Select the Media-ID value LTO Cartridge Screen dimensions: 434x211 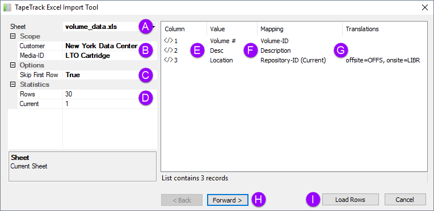(87, 56)
